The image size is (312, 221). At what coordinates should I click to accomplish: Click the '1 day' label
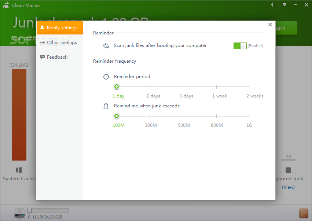point(118,96)
